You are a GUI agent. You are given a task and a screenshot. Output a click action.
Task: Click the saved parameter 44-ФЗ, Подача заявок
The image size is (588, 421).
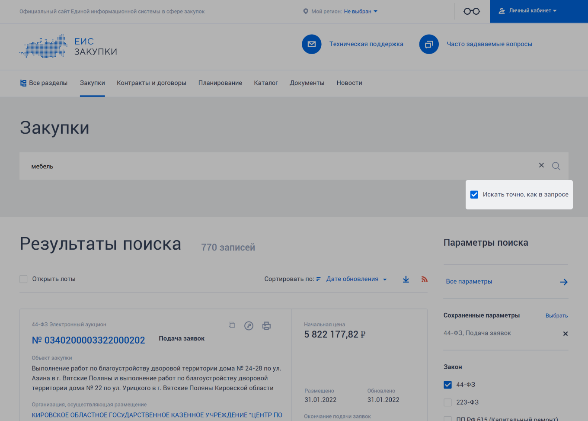coord(477,333)
